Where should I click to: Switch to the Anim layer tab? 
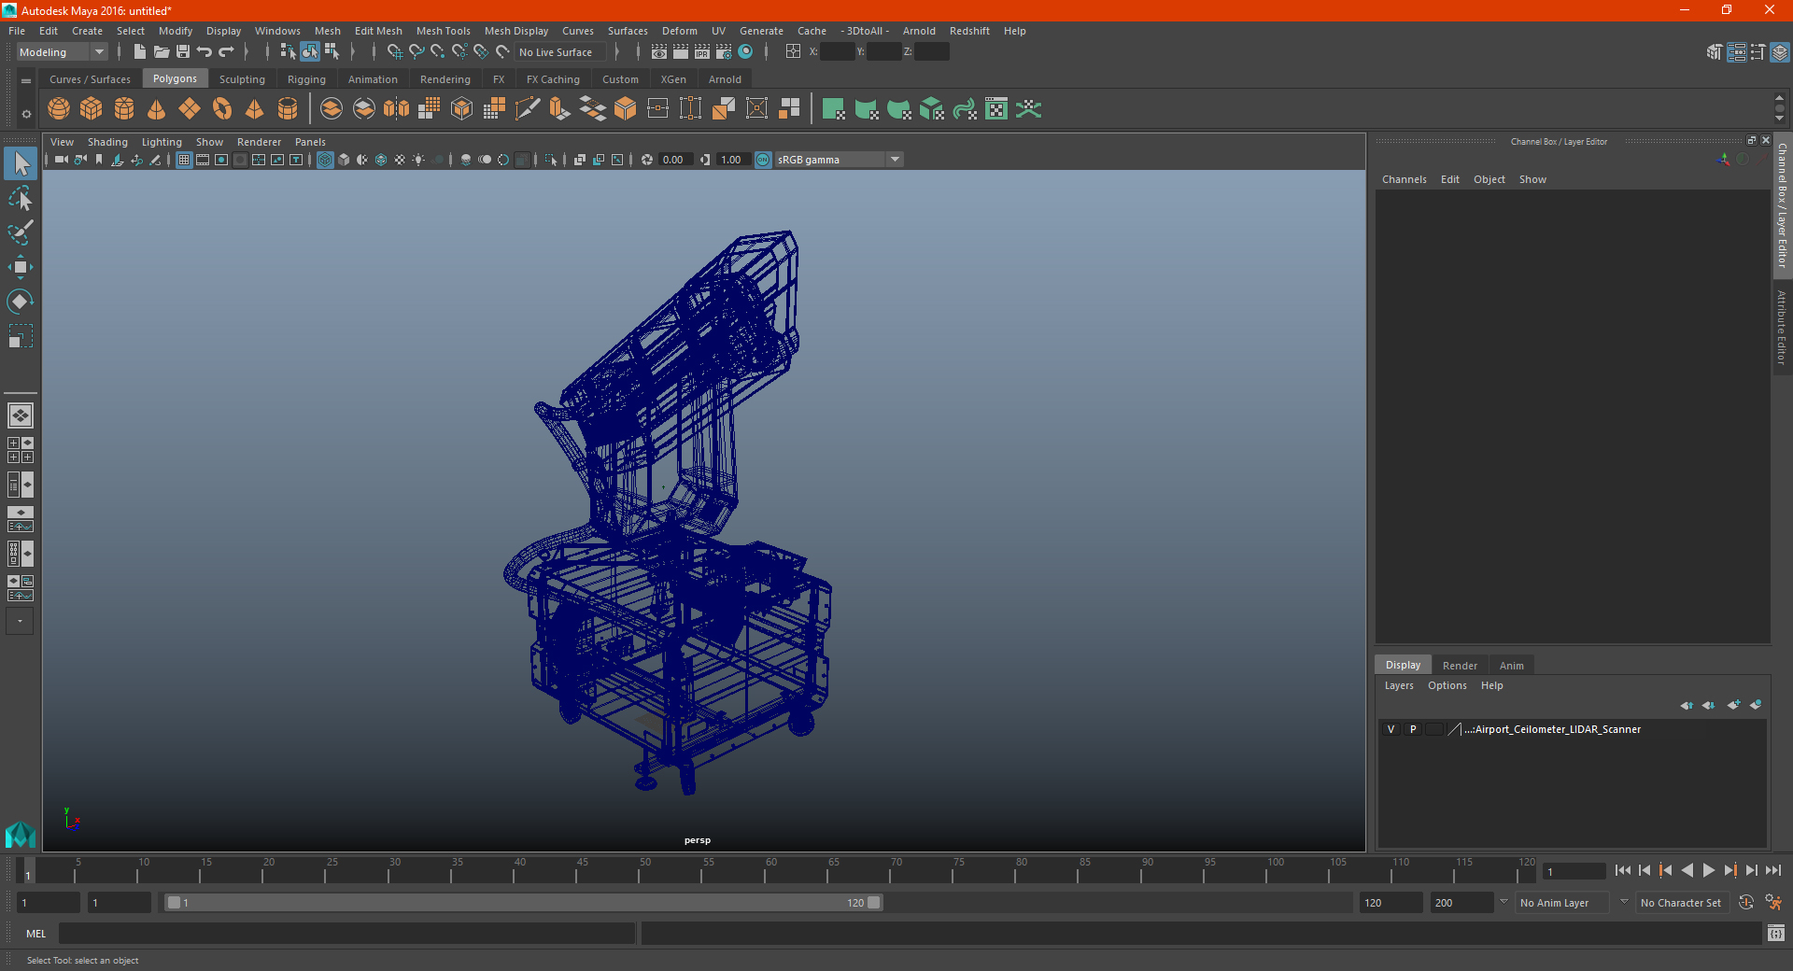point(1511,666)
